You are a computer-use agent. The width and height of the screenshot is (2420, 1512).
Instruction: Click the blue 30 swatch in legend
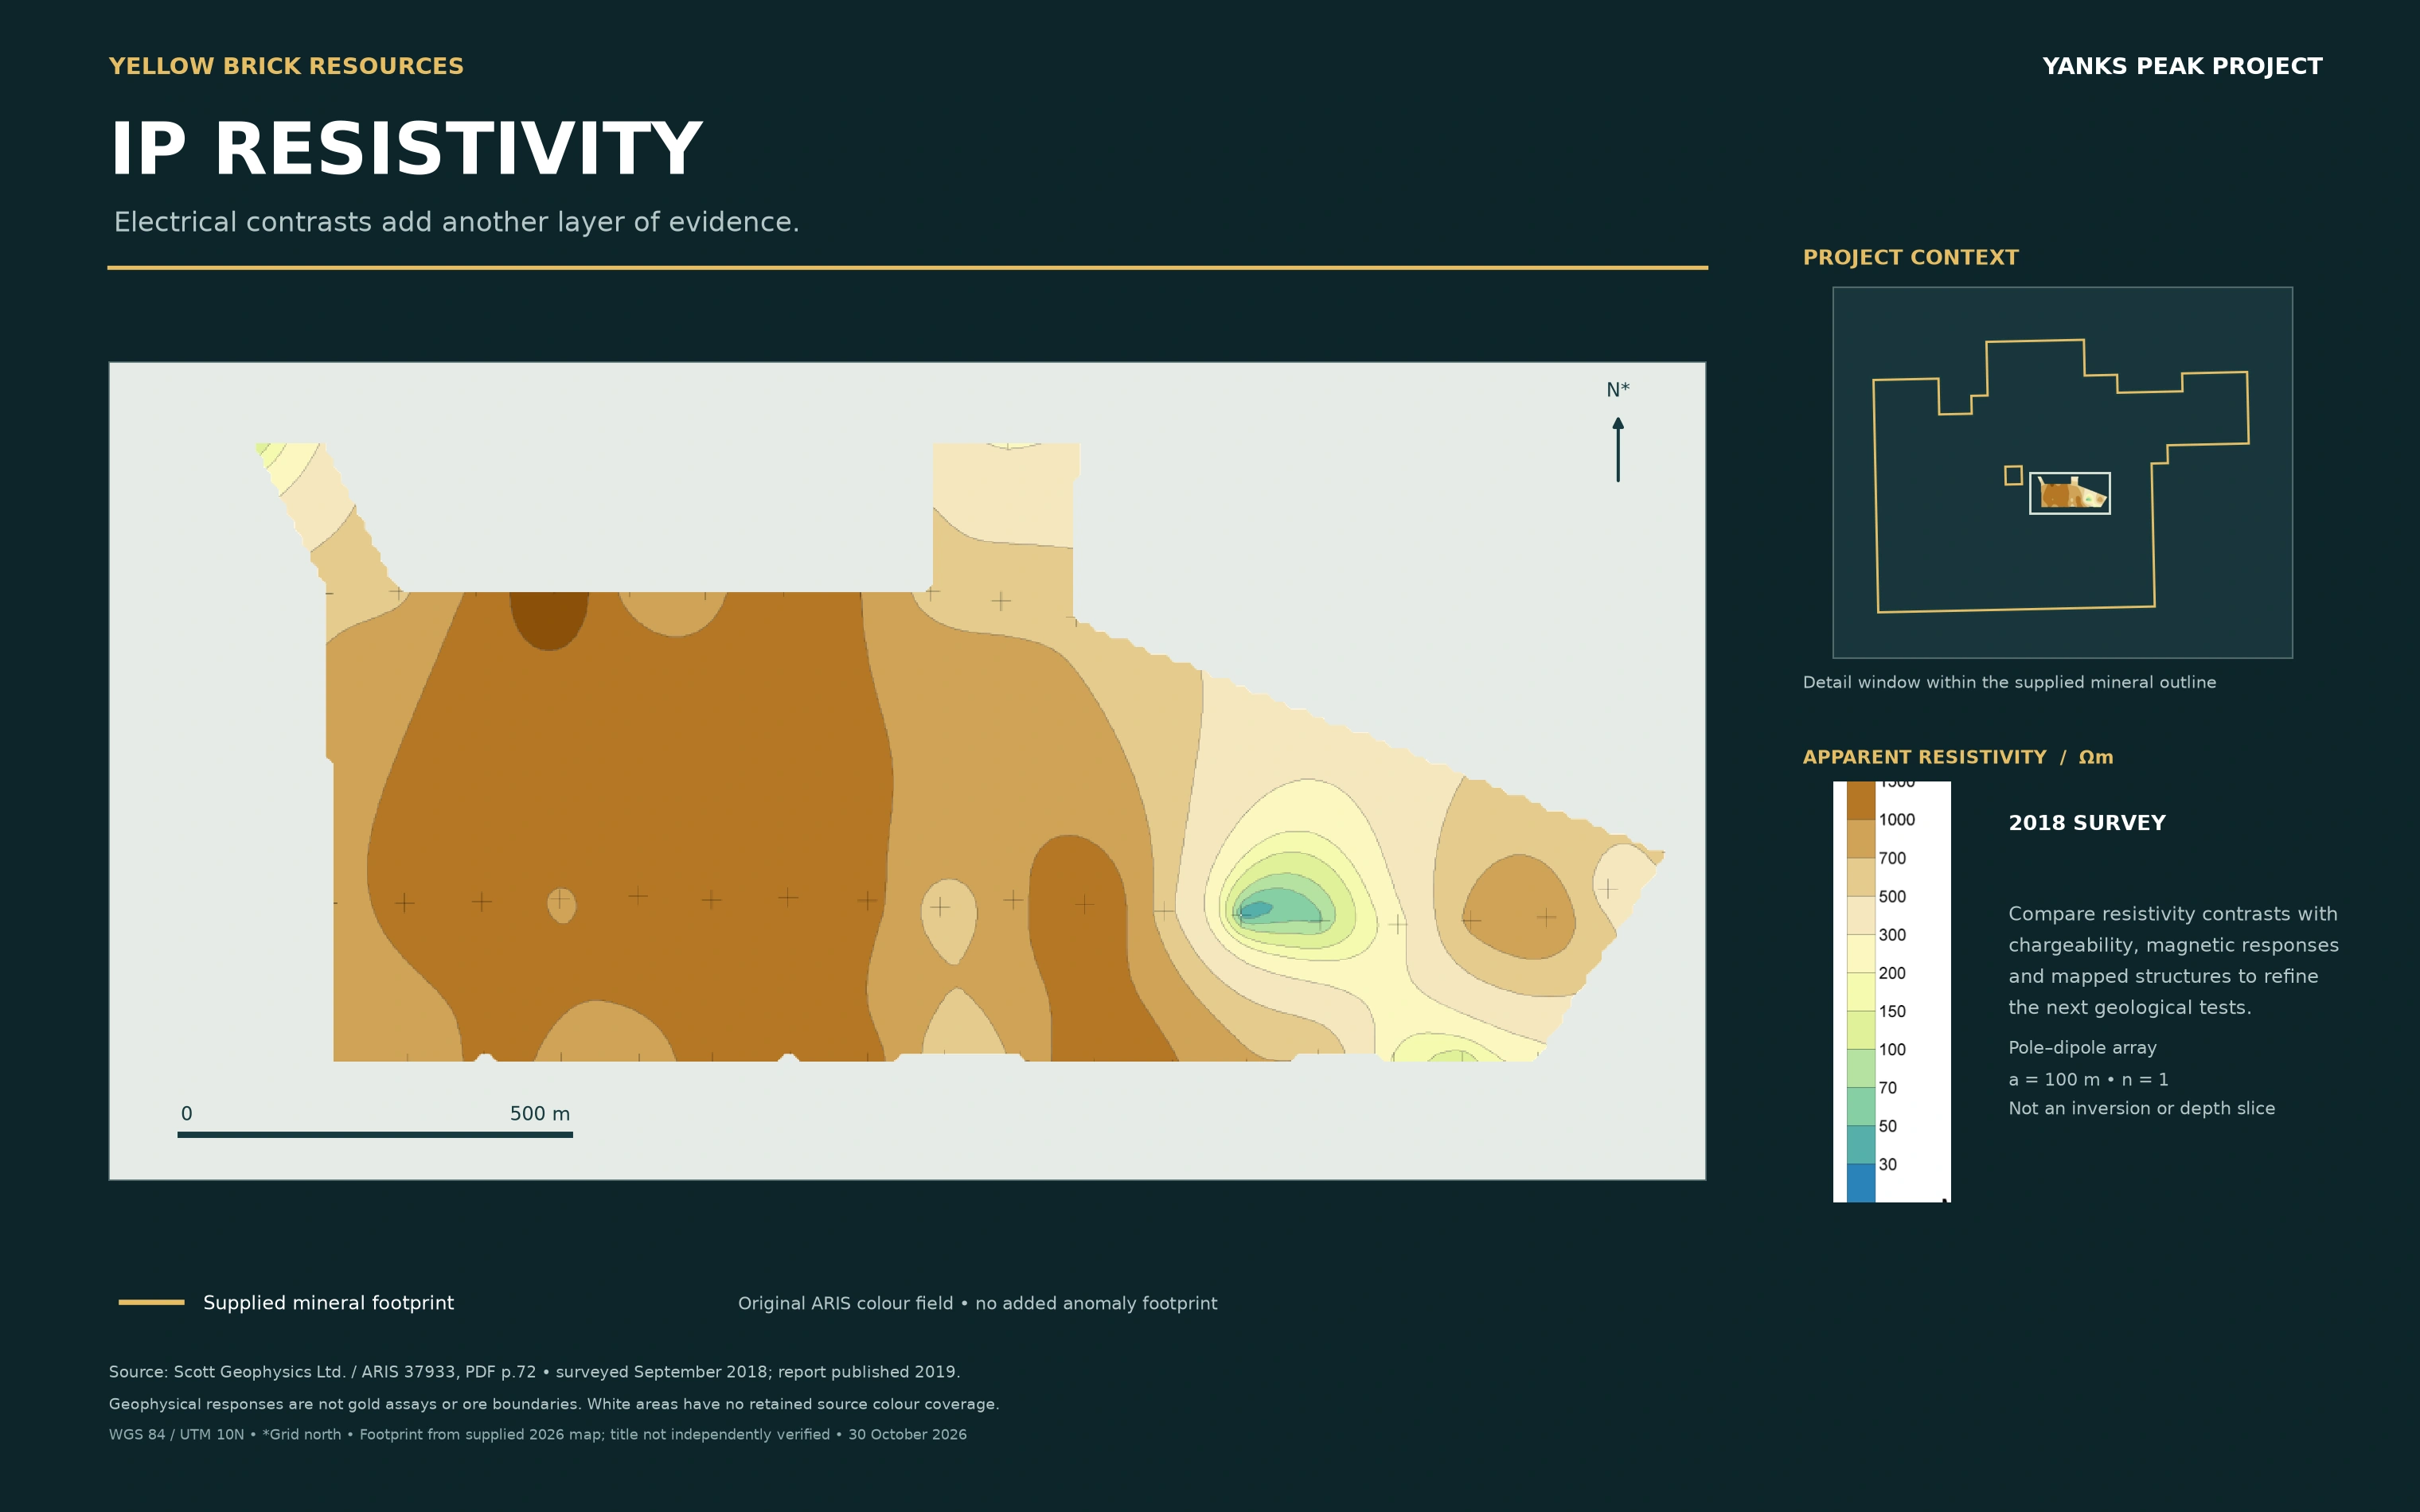coord(1860,1183)
